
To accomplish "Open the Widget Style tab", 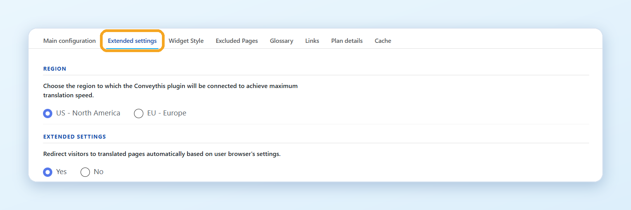I will (186, 41).
